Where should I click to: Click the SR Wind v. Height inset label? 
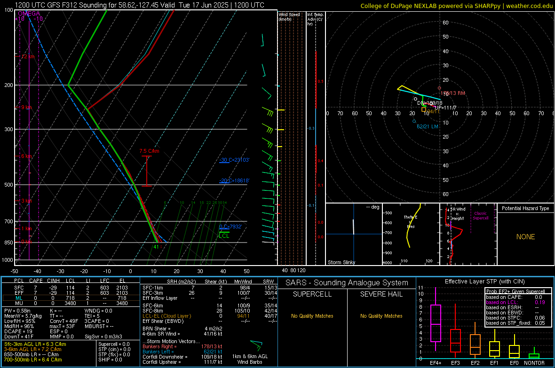[458, 214]
